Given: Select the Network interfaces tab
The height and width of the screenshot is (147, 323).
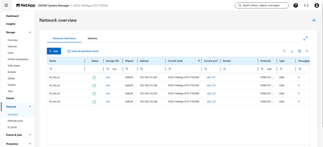Looking at the screenshot, I should [64, 38].
